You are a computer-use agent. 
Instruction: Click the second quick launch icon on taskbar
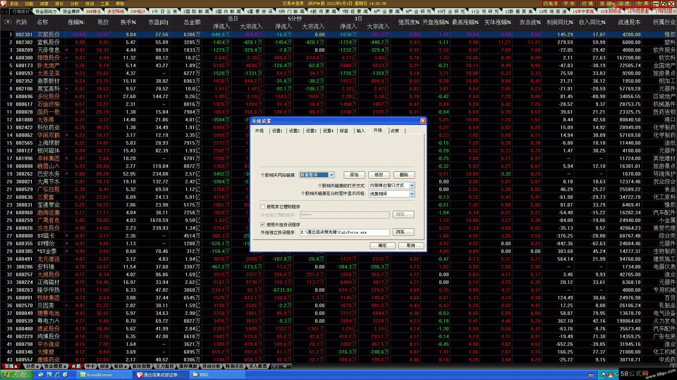(49, 375)
